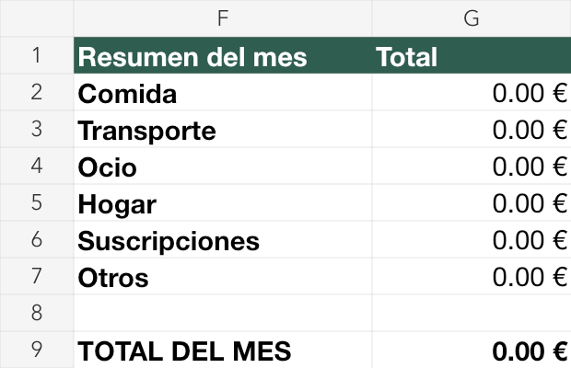Image resolution: width=571 pixels, height=368 pixels.
Task: Click the Comida total amount cell
Action: tap(472, 92)
